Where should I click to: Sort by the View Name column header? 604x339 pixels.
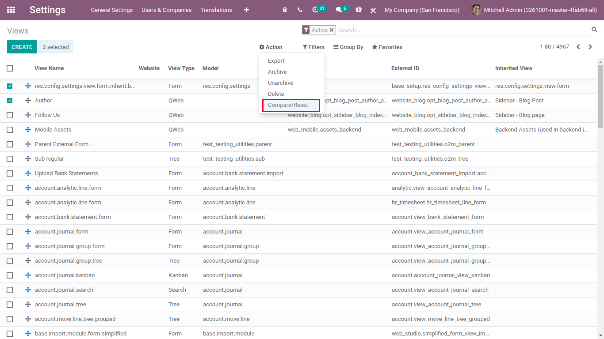(x=49, y=68)
